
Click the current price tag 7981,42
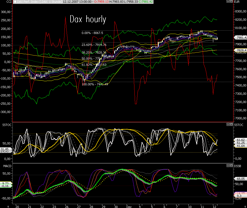[241, 38]
